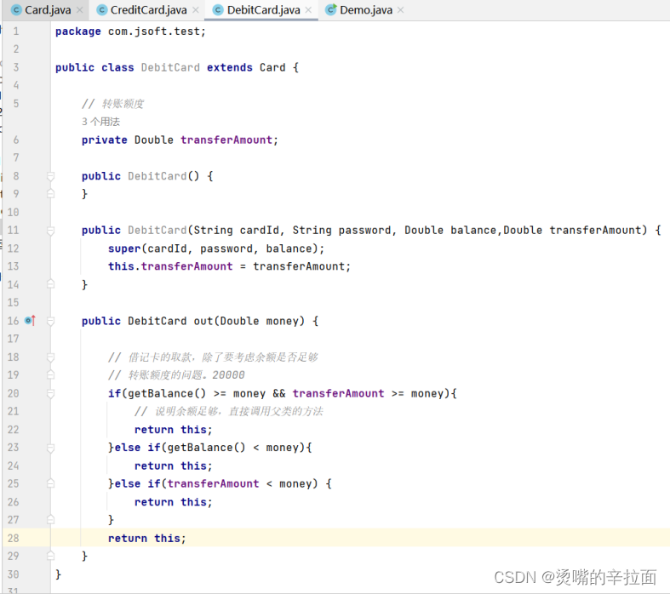Open the '3 个用法' usages hint
The width and height of the screenshot is (670, 594).
click(x=100, y=122)
